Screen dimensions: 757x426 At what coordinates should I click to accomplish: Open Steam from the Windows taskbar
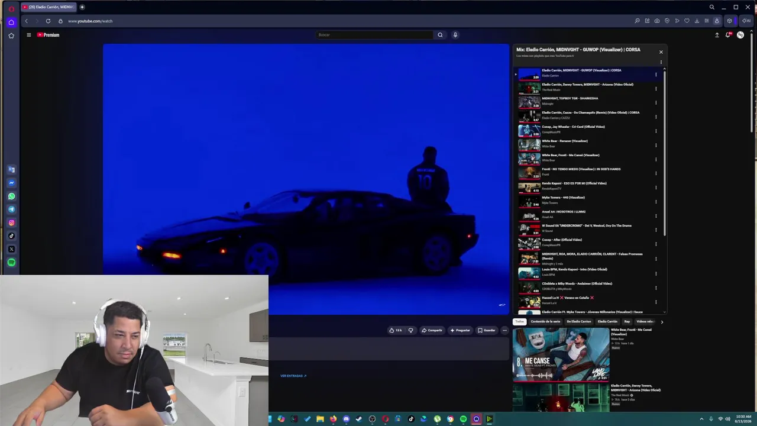click(359, 419)
